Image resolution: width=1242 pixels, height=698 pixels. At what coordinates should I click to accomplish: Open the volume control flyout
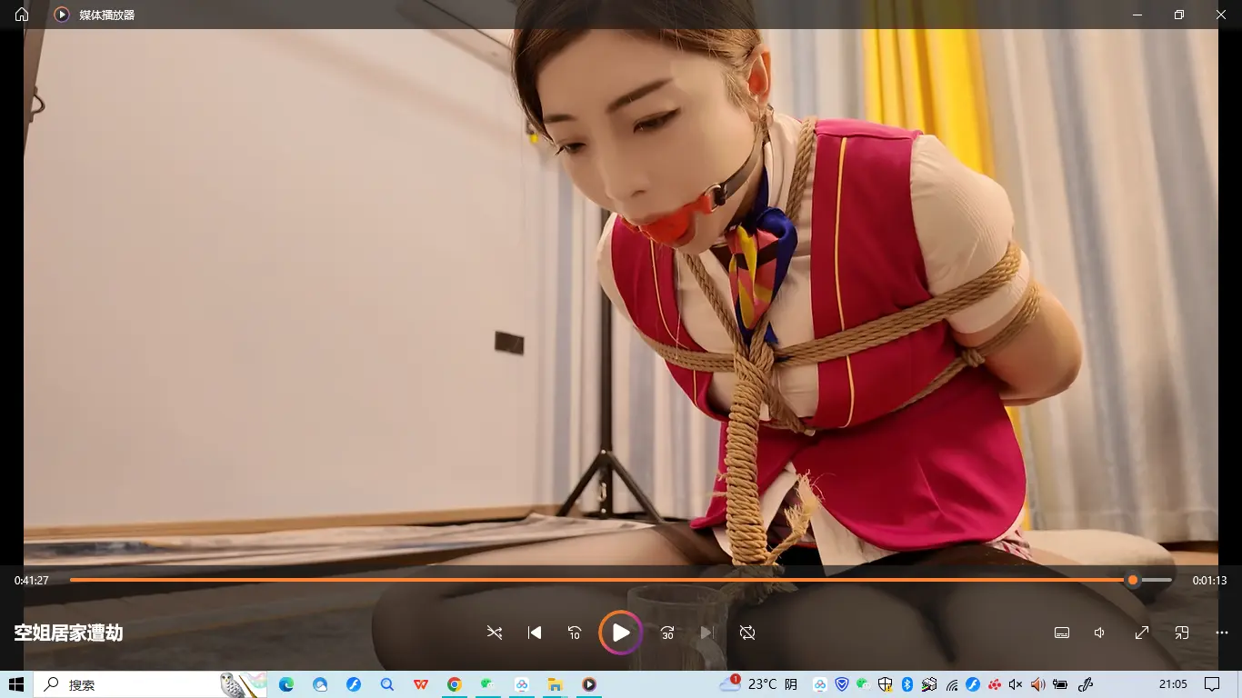click(x=1100, y=633)
